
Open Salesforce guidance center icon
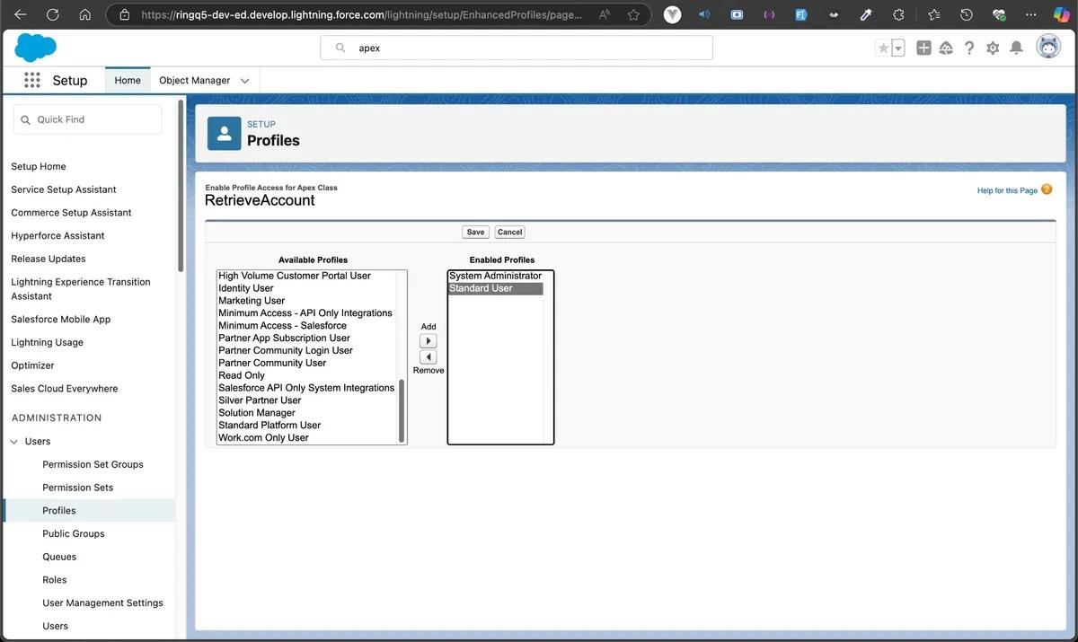pyautogui.click(x=946, y=48)
